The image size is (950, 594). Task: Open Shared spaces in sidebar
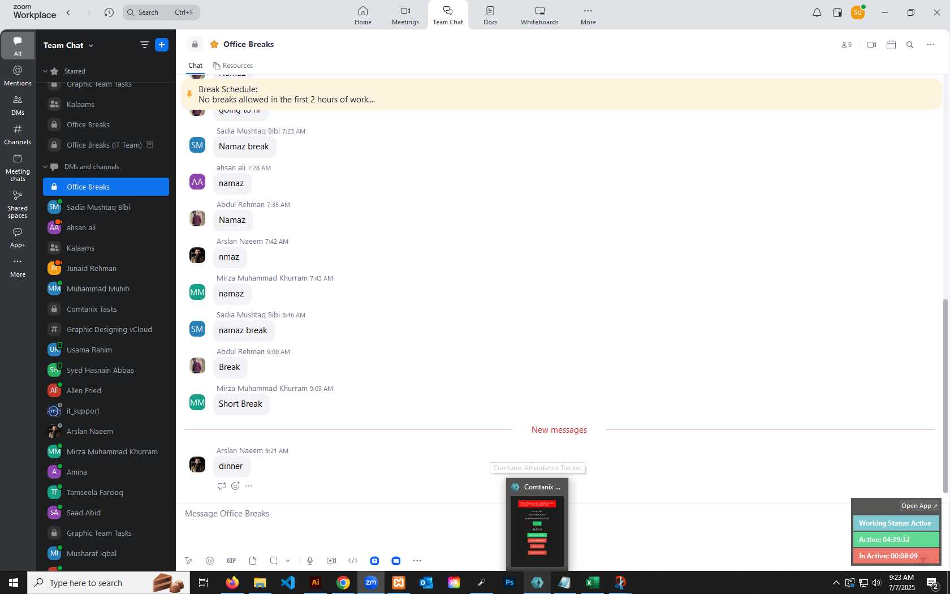click(x=18, y=204)
